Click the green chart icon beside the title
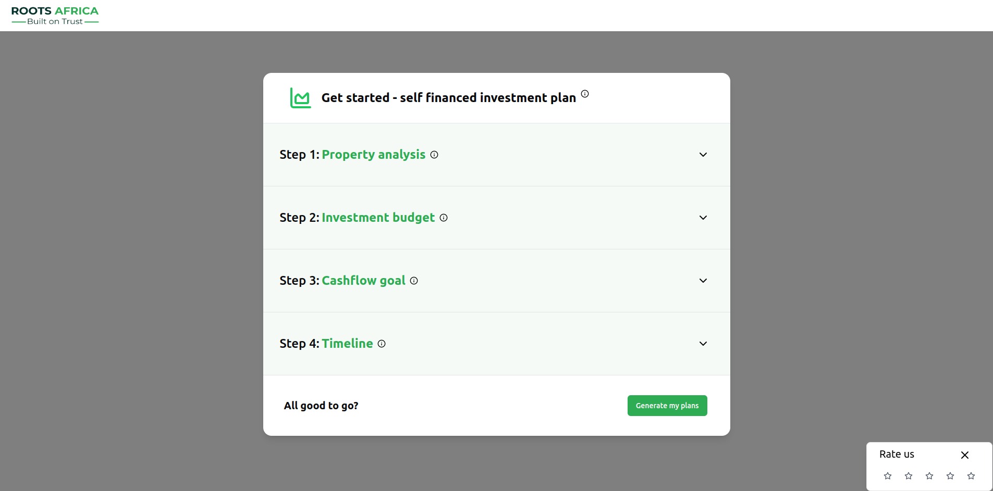This screenshot has width=993, height=491. click(x=300, y=98)
